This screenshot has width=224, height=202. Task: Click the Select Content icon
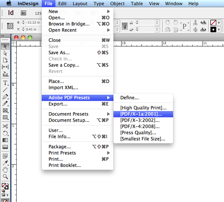[195, 30]
